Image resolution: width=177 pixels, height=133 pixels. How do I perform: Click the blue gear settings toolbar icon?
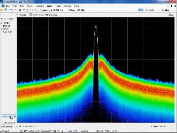pos(20,10)
